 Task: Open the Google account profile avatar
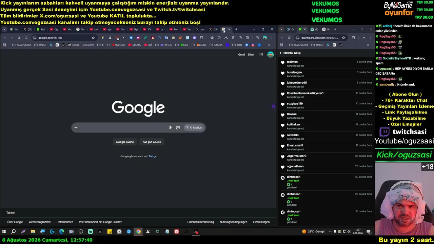[270, 55]
